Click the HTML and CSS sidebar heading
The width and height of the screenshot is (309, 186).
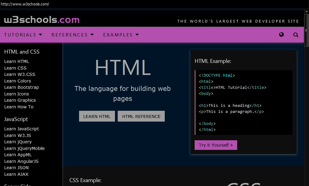pos(22,52)
